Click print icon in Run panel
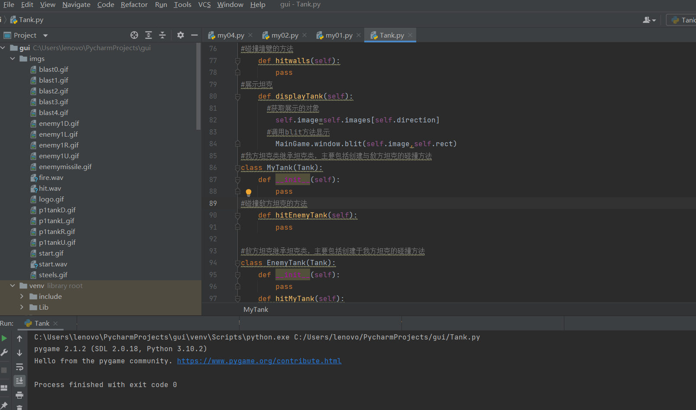This screenshot has height=410, width=696. coord(19,395)
